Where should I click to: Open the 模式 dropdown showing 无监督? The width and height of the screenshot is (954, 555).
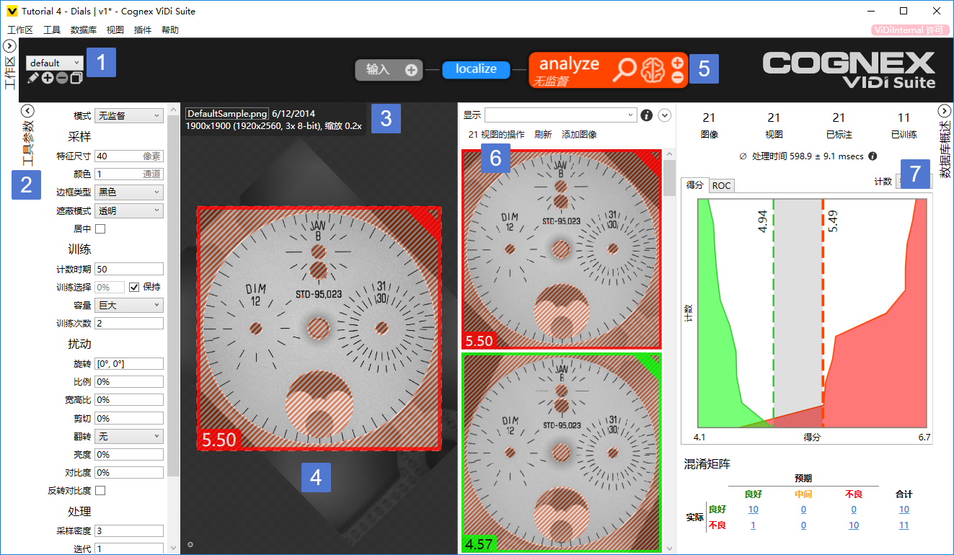(x=129, y=115)
